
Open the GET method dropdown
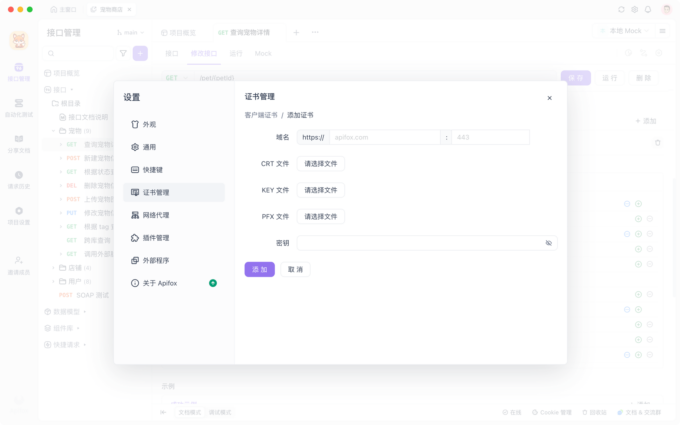(x=177, y=78)
